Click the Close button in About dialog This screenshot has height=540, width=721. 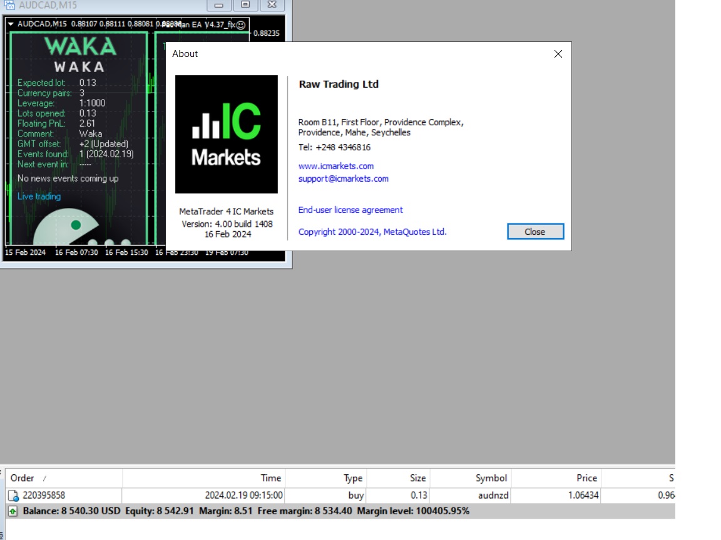click(x=535, y=232)
